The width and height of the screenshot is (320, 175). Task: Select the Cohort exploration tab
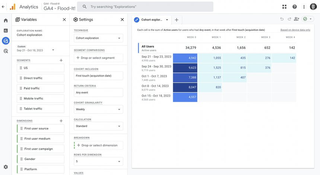click(x=151, y=20)
